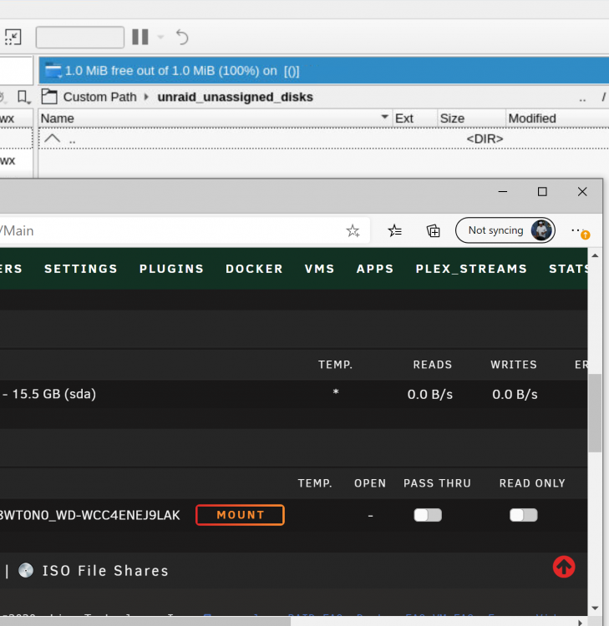Click the browser scrollbar up arrow
The width and height of the screenshot is (609, 626).
pos(595,255)
